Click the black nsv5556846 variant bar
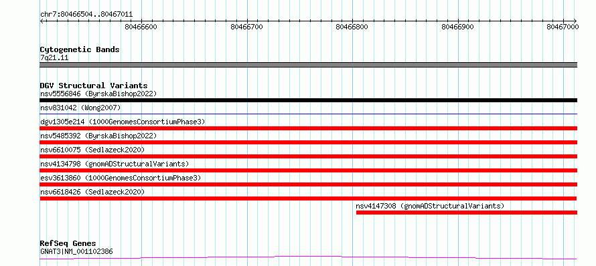This screenshot has height=266, width=596. pyautogui.click(x=308, y=100)
